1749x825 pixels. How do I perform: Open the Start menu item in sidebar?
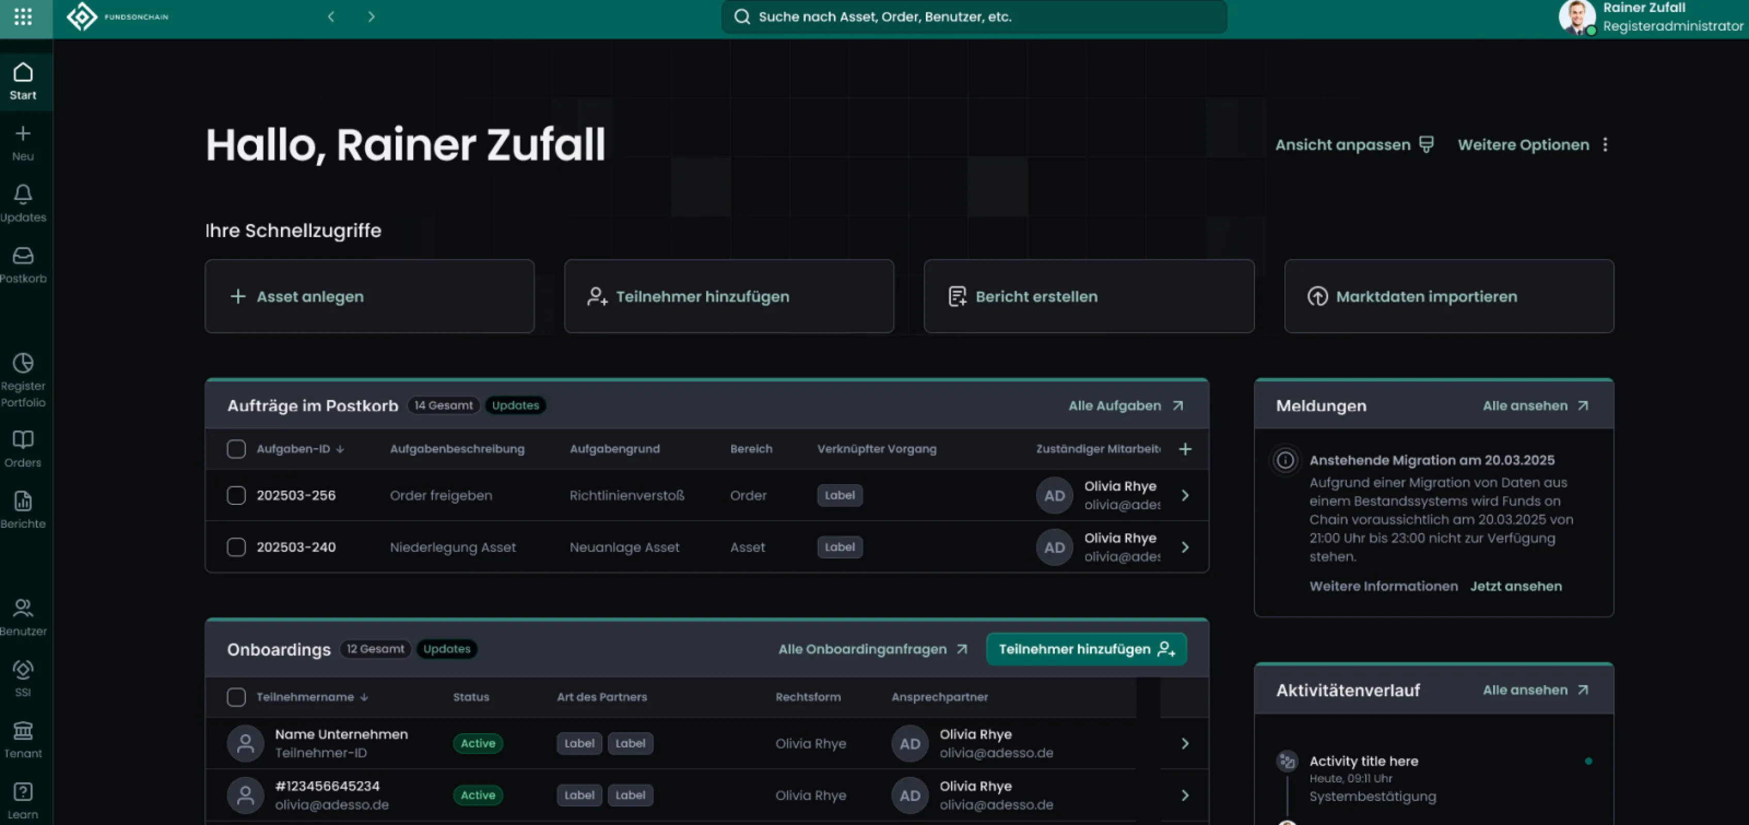[24, 80]
